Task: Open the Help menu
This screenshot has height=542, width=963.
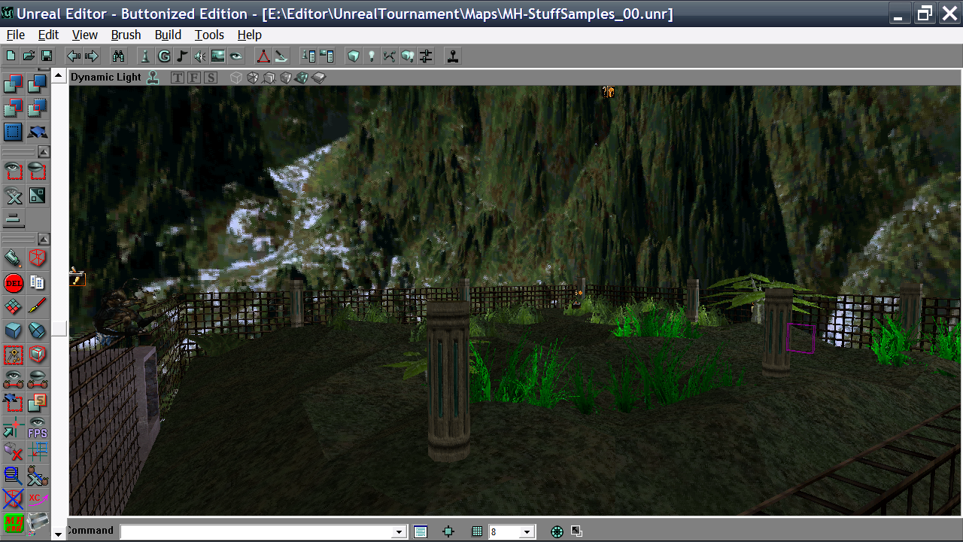Action: (249, 35)
